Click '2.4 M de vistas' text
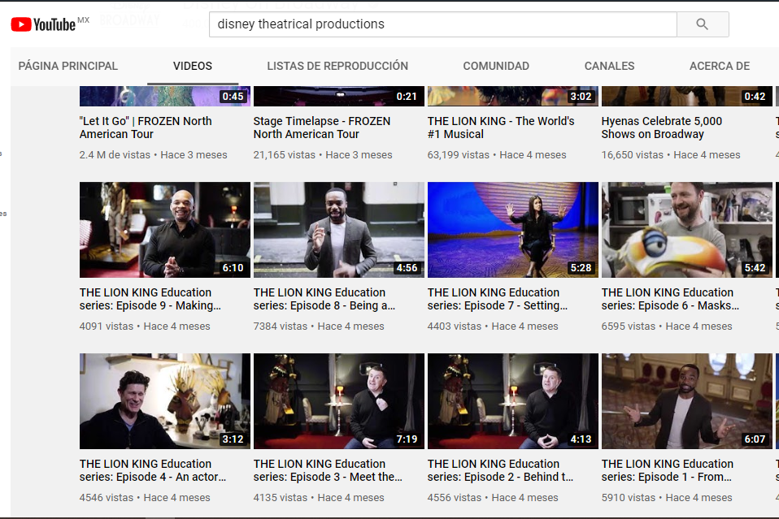The width and height of the screenshot is (779, 519). coord(115,155)
